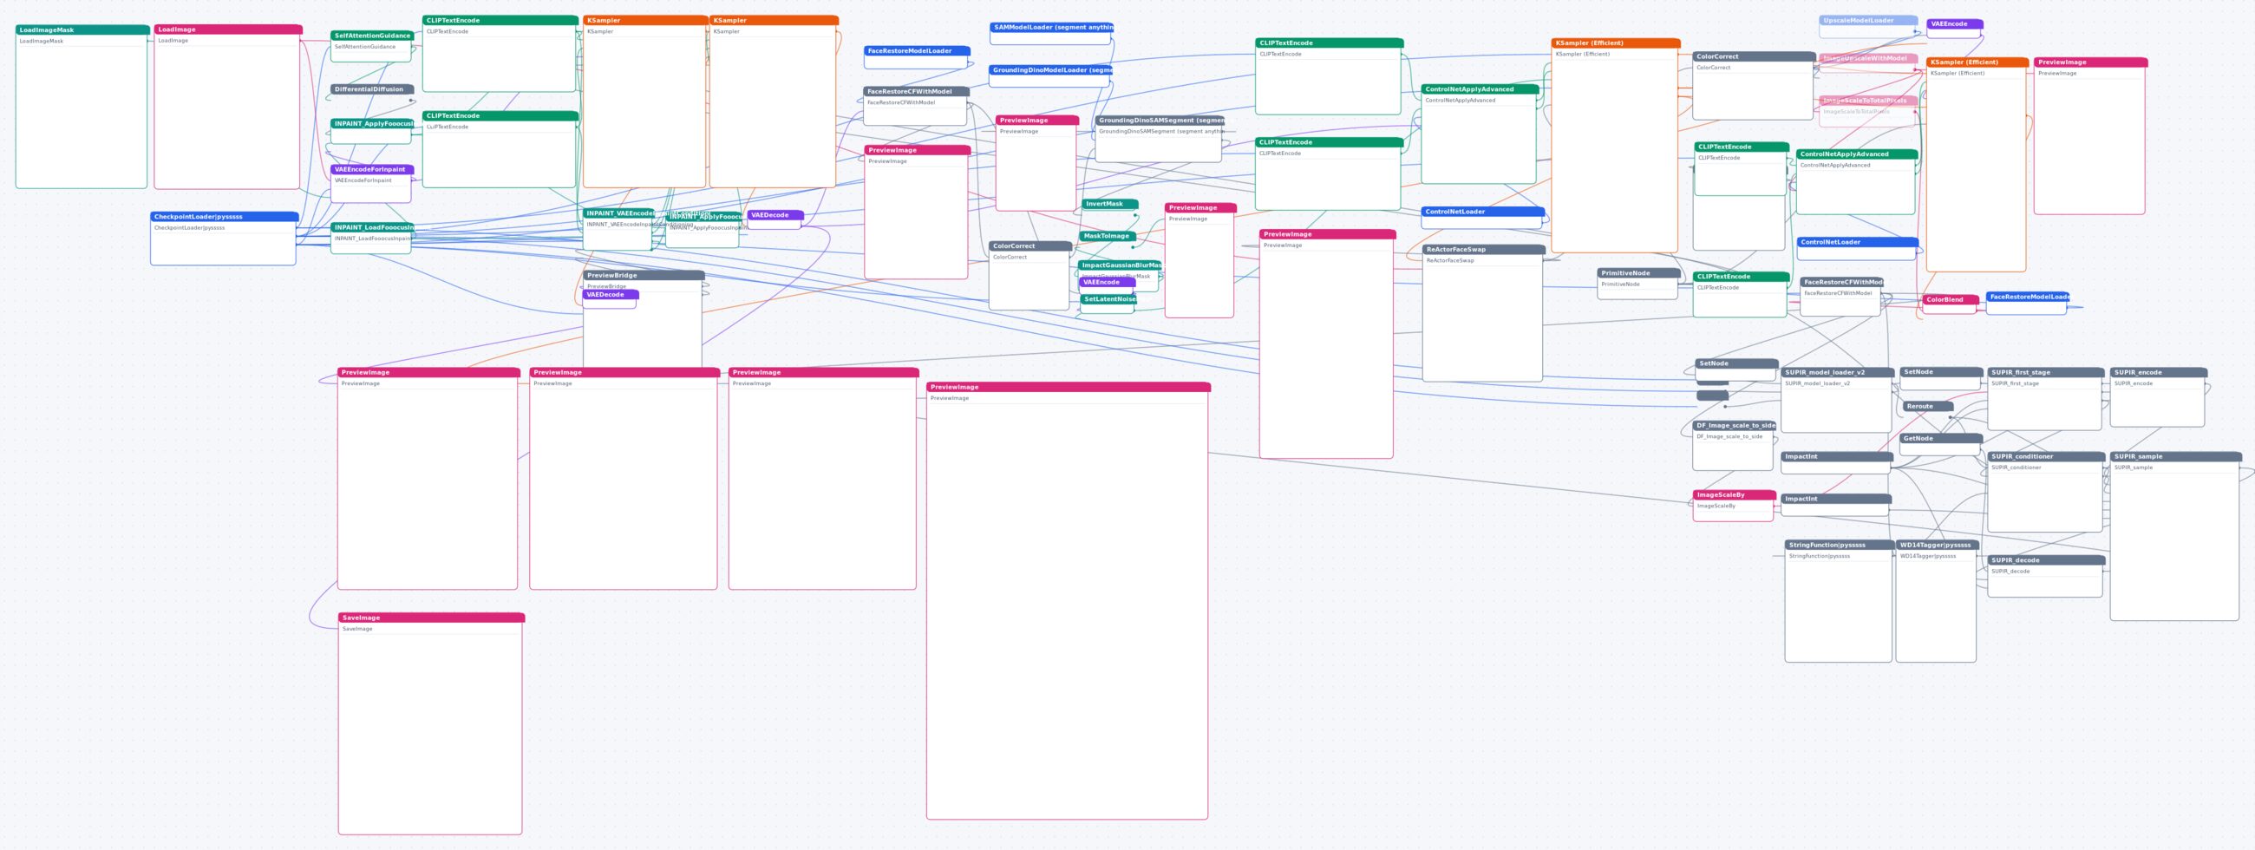Select the SAMModelLoader node header
This screenshot has width=2255, height=850.
point(1051,28)
